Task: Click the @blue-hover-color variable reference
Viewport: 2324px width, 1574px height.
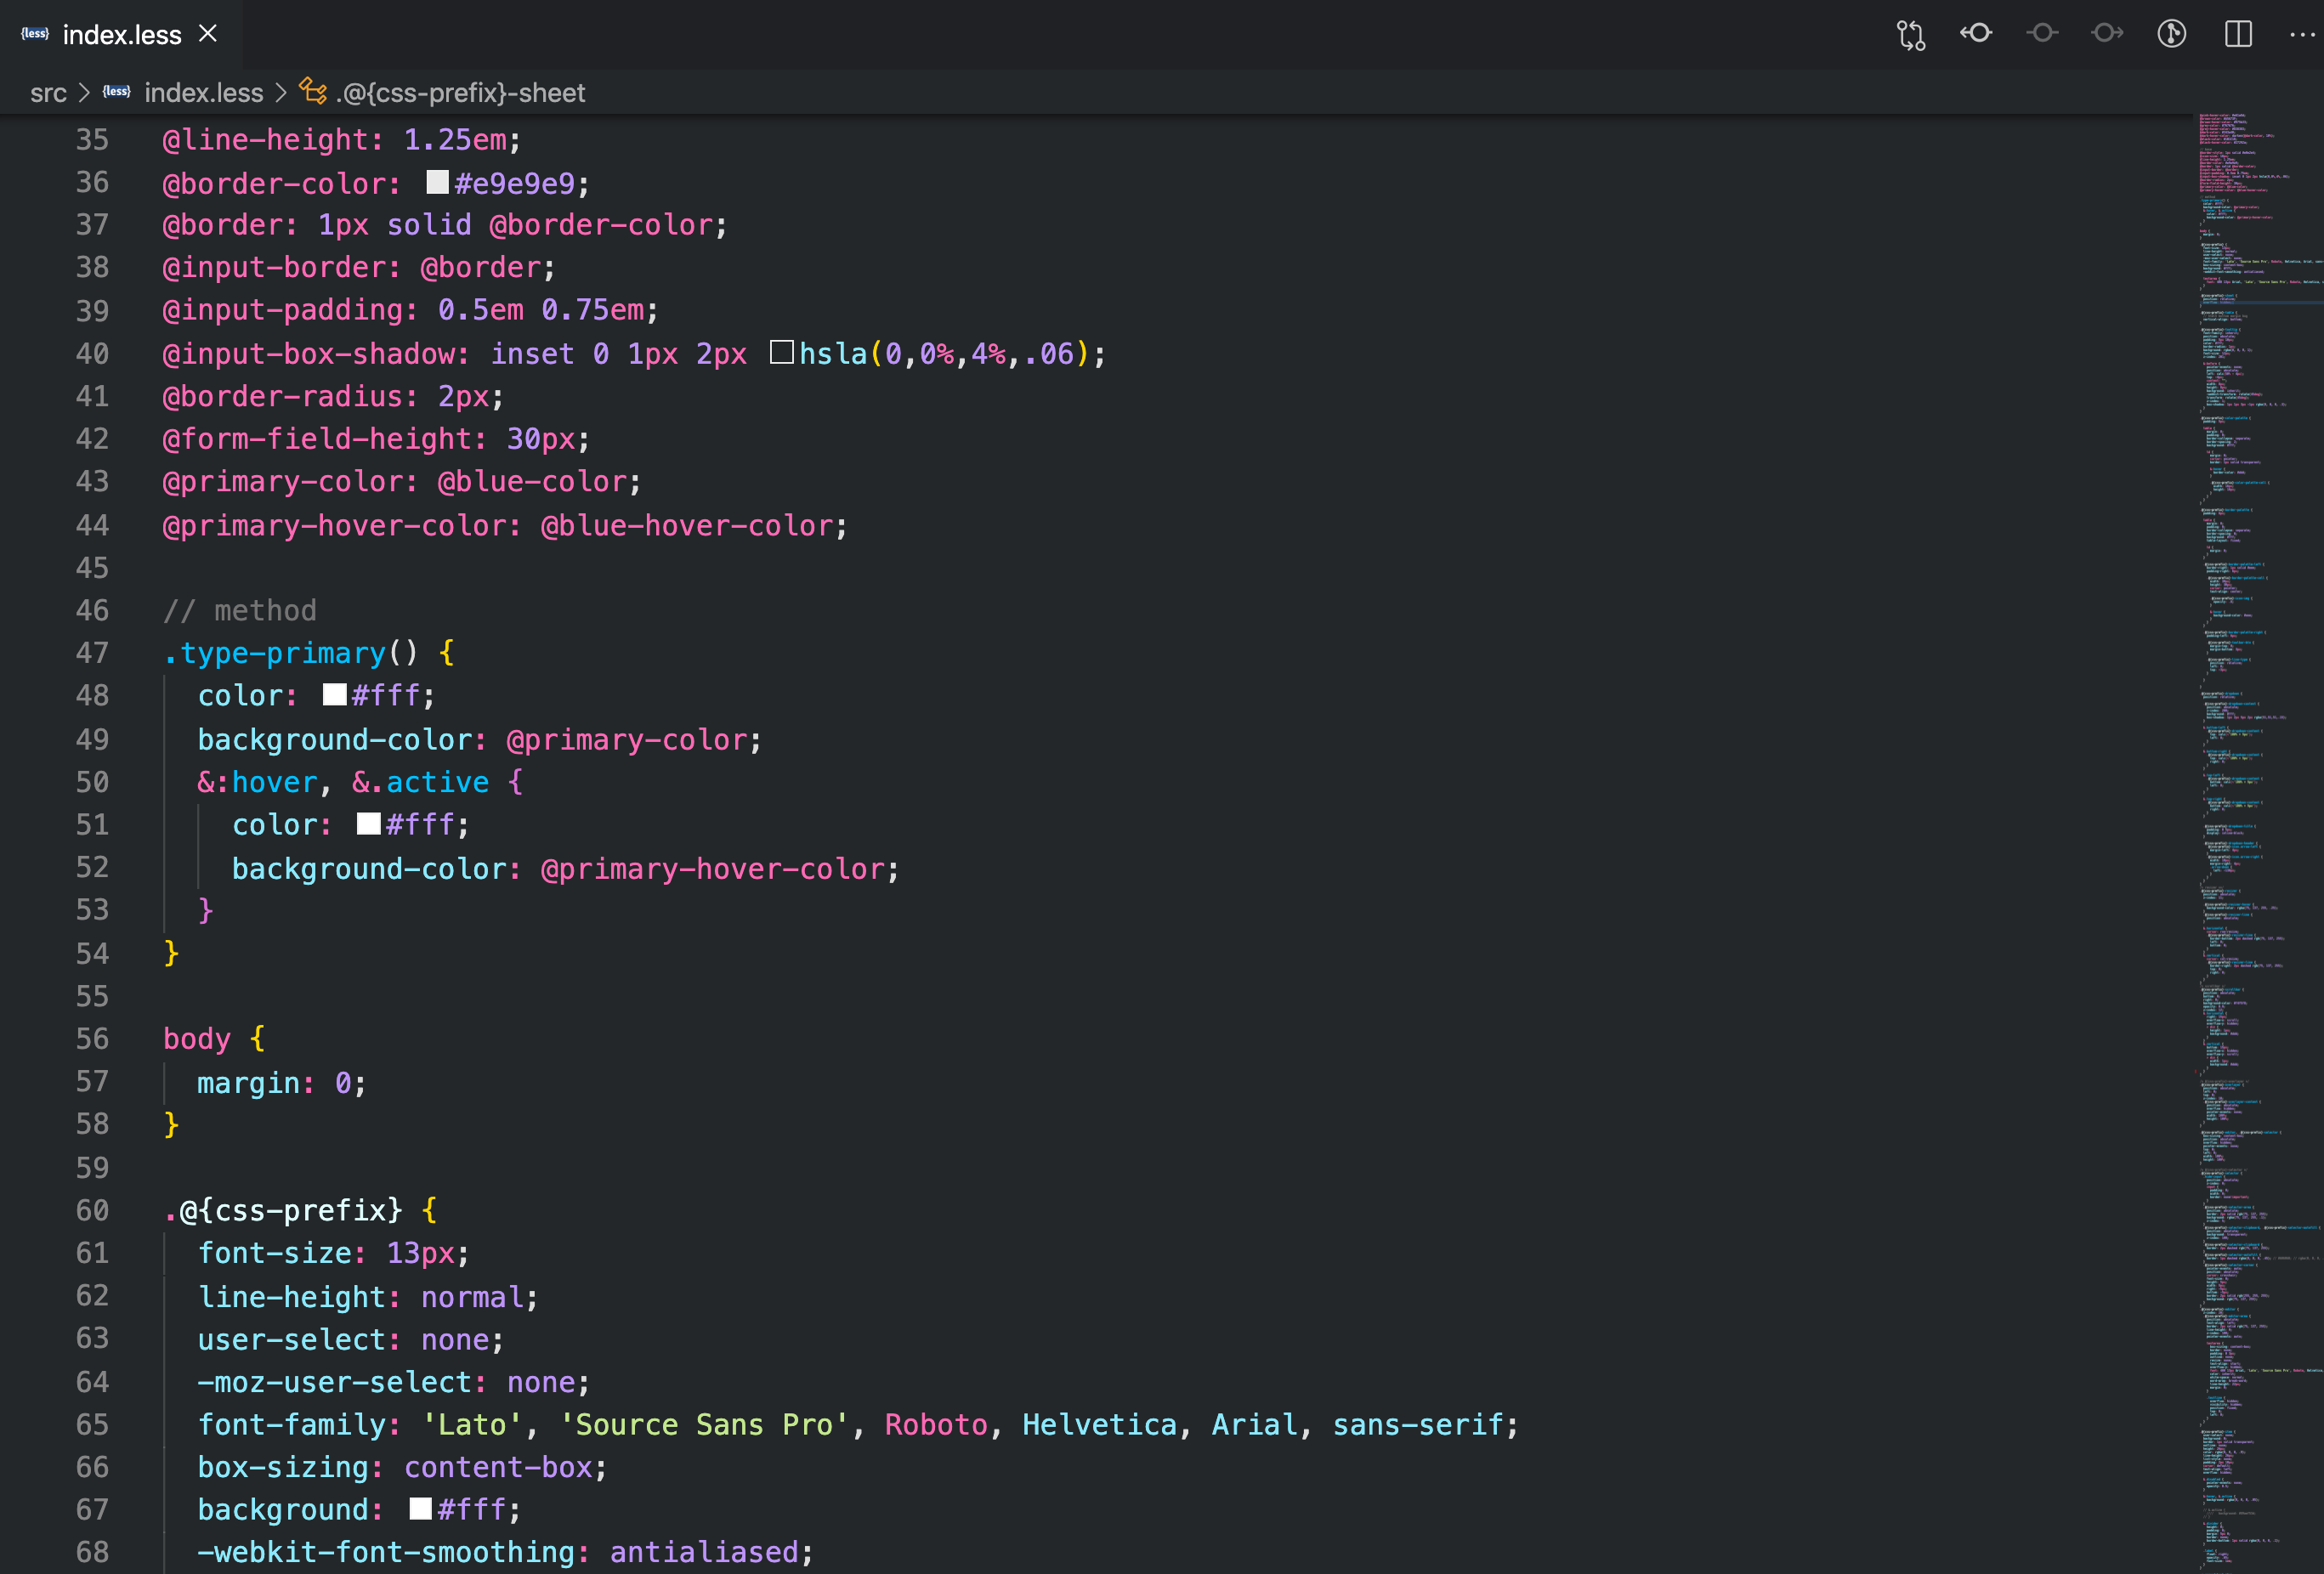Action: coord(686,526)
